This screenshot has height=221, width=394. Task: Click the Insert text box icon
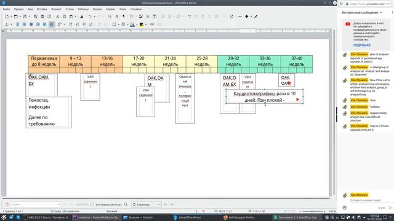click(155, 17)
